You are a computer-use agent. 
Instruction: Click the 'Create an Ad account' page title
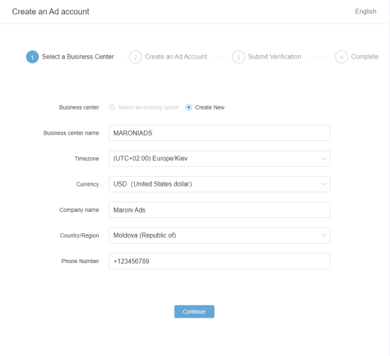click(51, 12)
